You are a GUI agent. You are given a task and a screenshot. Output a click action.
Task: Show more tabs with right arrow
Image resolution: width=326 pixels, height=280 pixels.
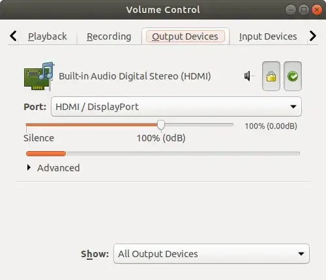(312, 36)
